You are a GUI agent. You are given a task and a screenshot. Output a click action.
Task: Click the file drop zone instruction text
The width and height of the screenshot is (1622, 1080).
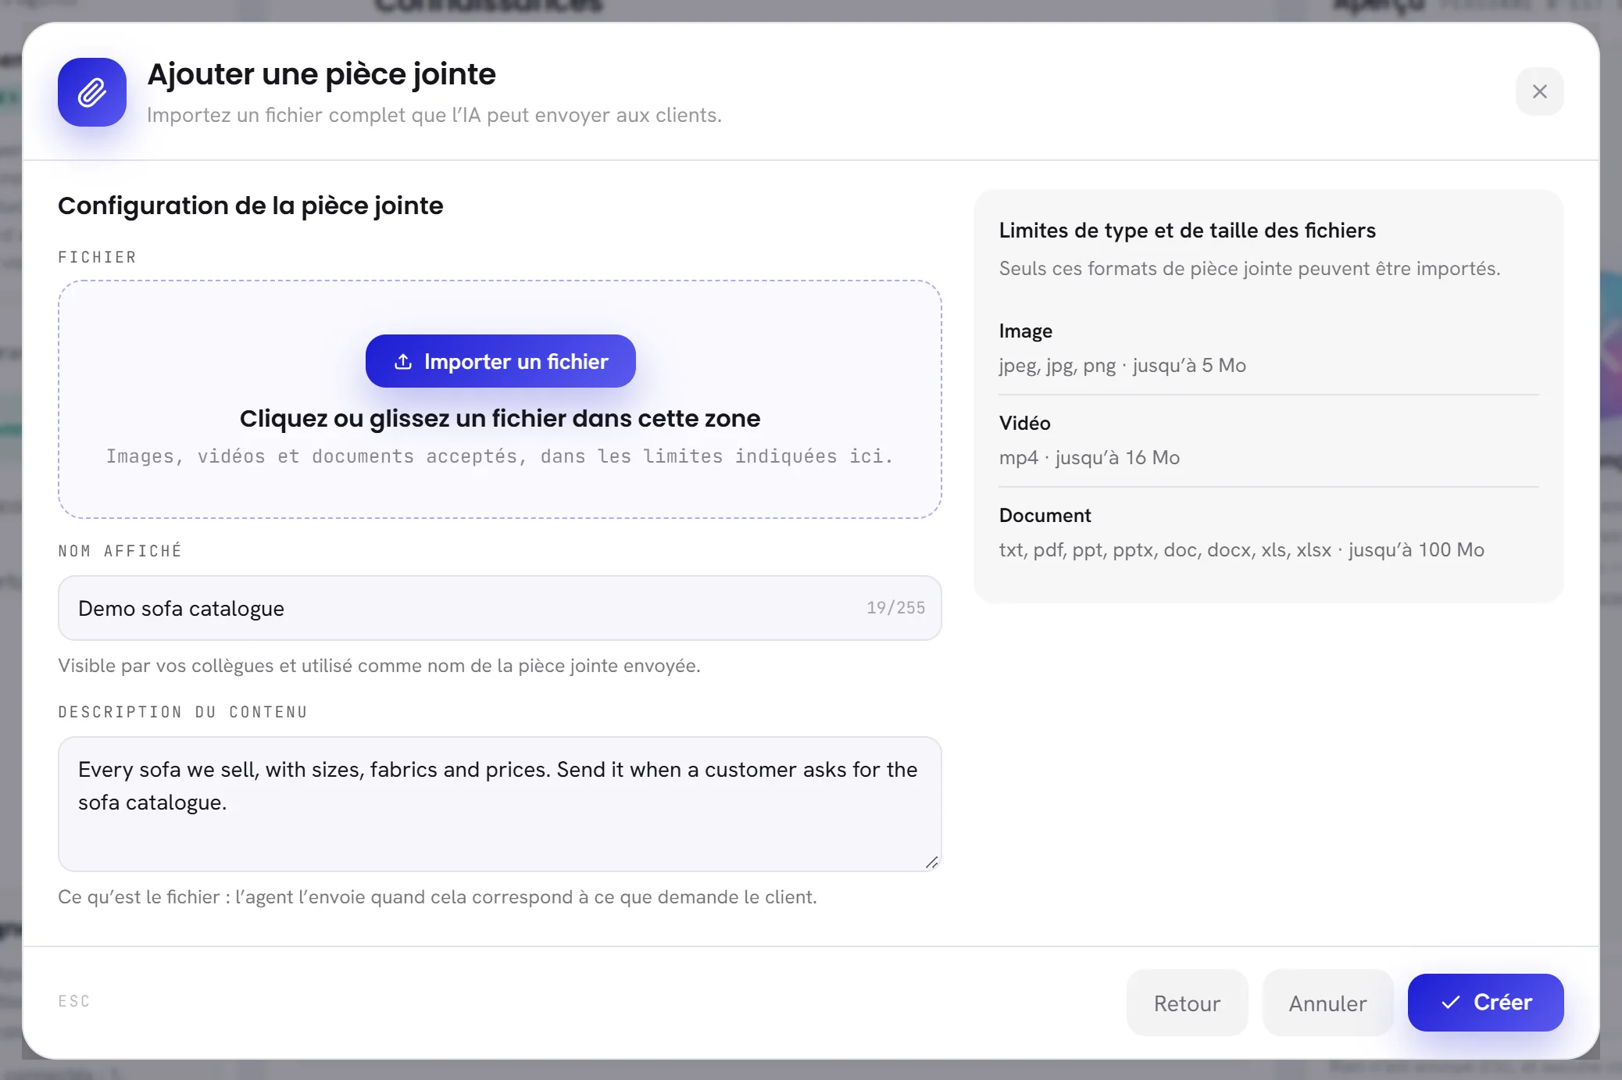coord(500,418)
